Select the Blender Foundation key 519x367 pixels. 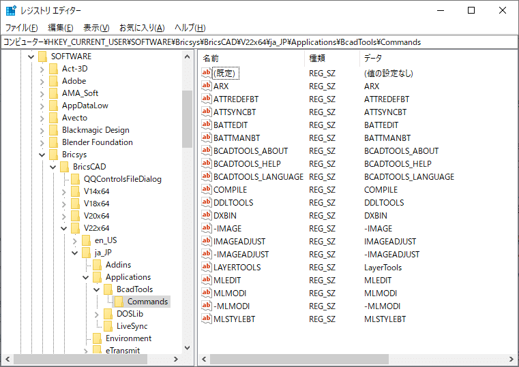[98, 142]
